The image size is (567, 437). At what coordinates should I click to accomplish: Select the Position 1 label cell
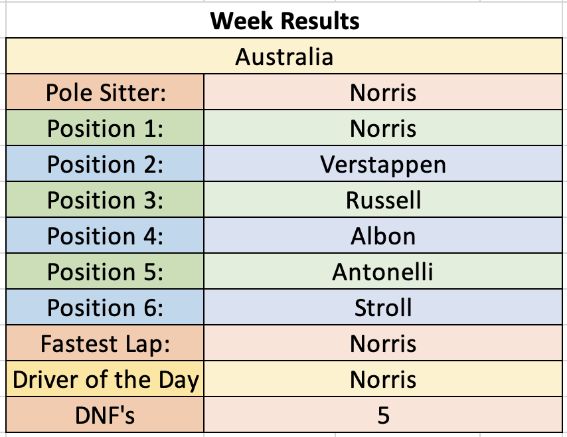click(105, 128)
